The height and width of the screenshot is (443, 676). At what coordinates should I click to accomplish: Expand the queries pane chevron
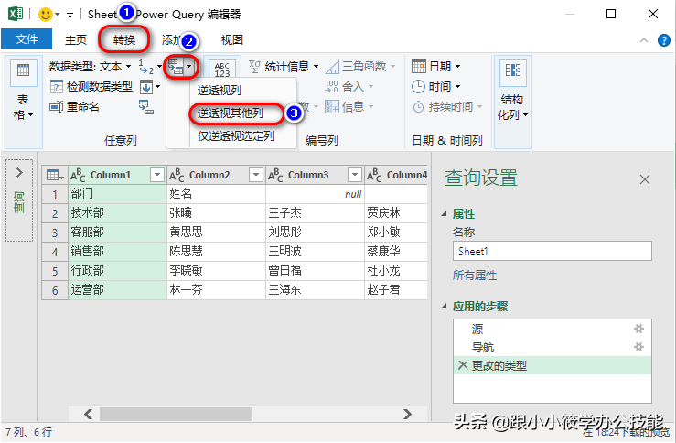19,173
